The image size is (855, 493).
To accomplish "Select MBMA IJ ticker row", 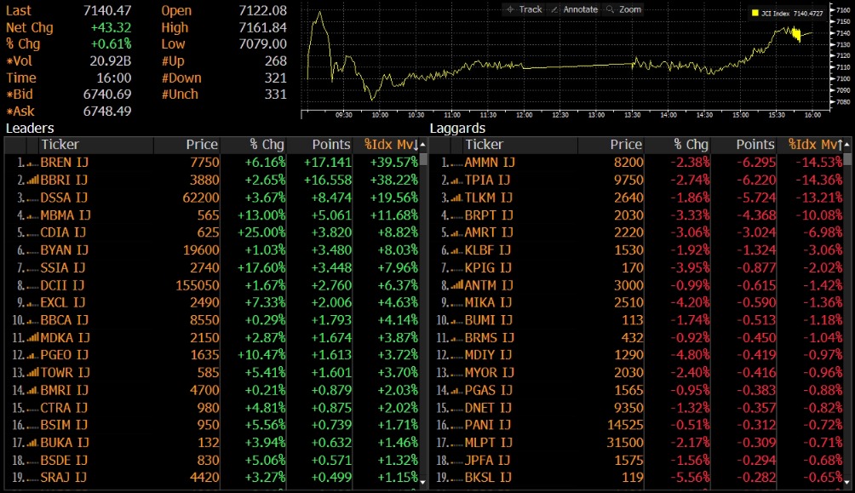I will coord(213,215).
